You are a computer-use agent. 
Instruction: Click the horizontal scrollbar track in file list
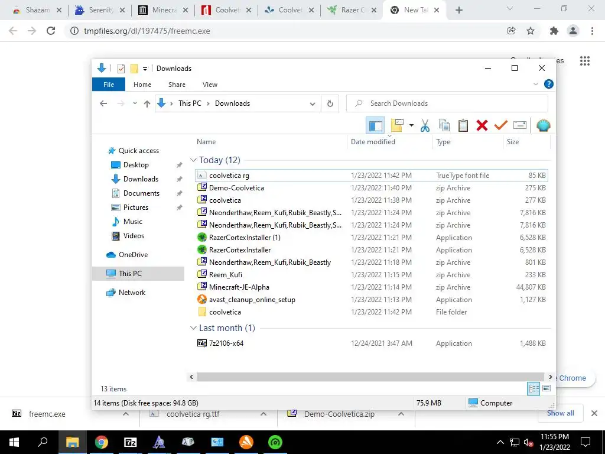pos(370,377)
